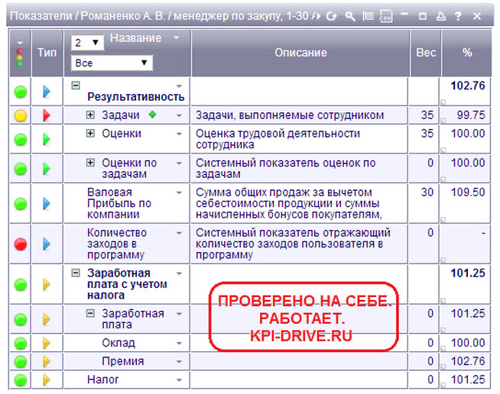
Task: Minimize the Показатели panel
Action: point(404,15)
